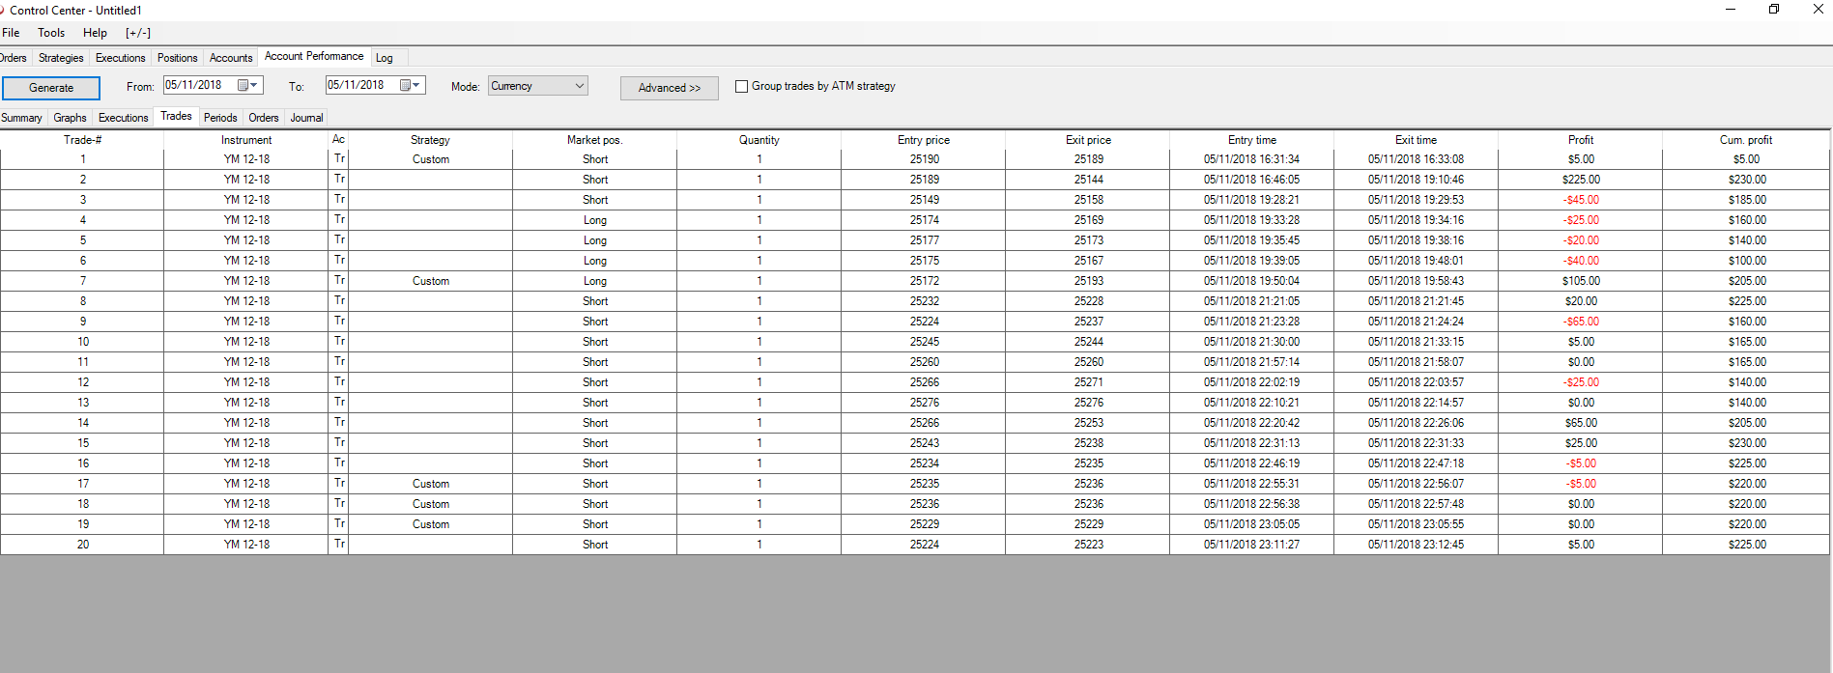Click entry price 25276 cell

pos(924,403)
